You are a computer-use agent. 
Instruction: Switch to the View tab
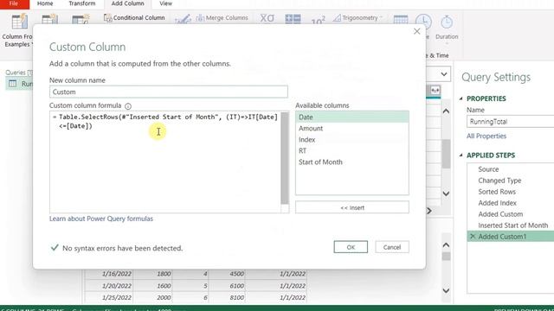[165, 3]
